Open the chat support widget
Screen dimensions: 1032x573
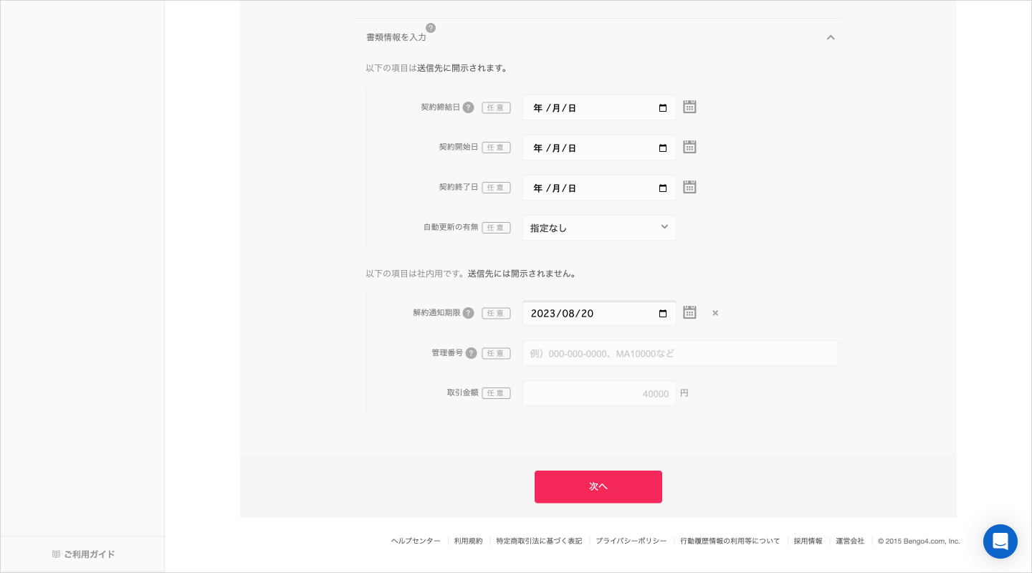[x=1000, y=541]
